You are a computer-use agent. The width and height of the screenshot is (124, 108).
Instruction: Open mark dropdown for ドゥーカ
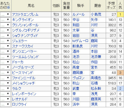5,62
